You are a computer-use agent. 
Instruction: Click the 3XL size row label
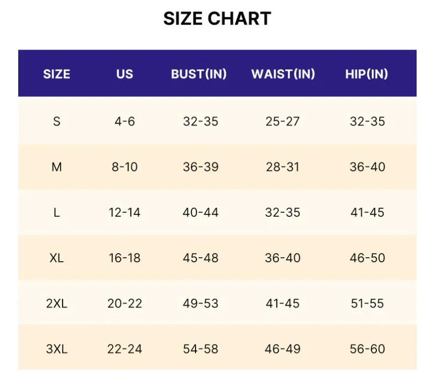pyautogui.click(x=57, y=349)
